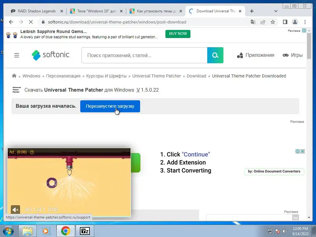316x237 pixels.
Task: Click the search magnifier button
Action: pyautogui.click(x=215, y=55)
